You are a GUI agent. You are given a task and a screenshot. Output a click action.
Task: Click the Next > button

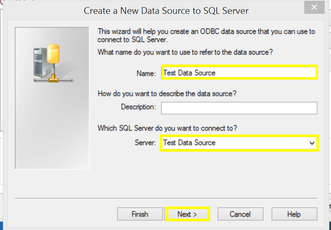pyautogui.click(x=187, y=214)
